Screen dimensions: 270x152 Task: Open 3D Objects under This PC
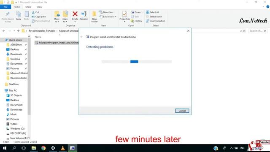pos(16,95)
